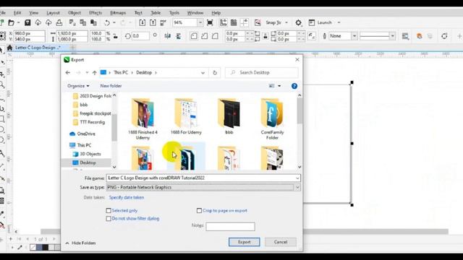Open the view options dropdown arrow

click(x=279, y=86)
